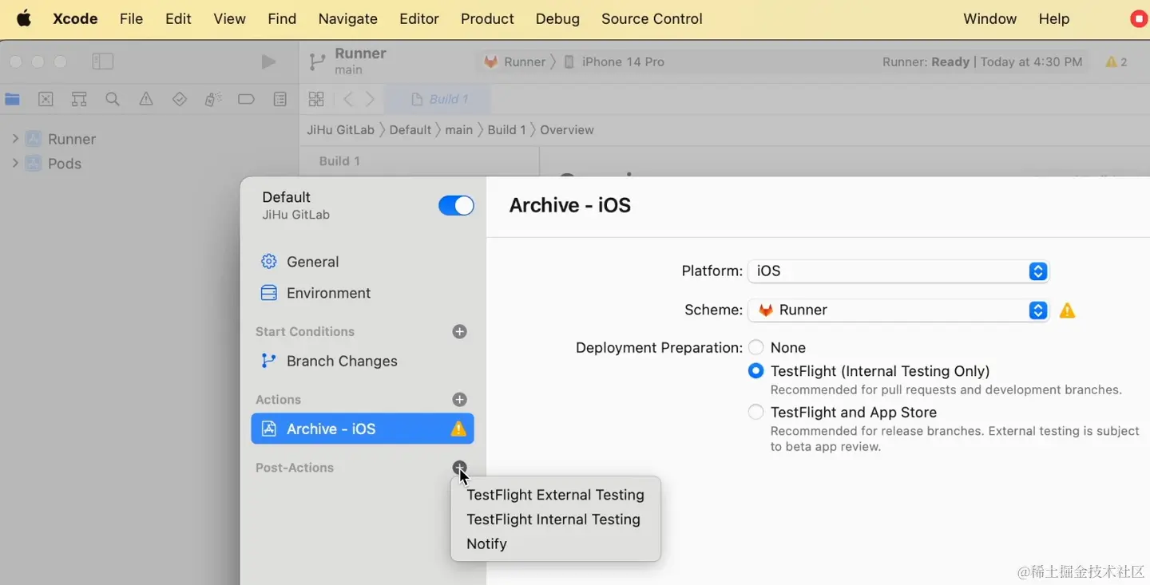Expand the Runner project in navigator
Screen dimensions: 1150x585
pos(14,139)
